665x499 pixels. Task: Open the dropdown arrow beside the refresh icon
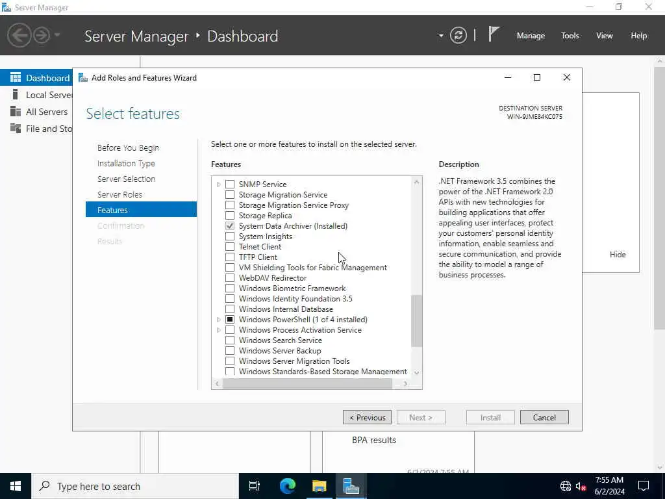coord(441,36)
